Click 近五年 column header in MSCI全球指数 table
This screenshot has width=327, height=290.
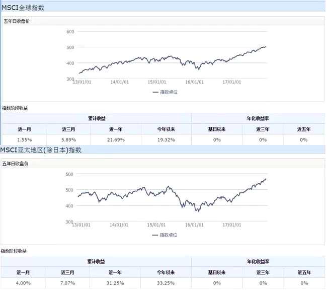[x=304, y=129]
